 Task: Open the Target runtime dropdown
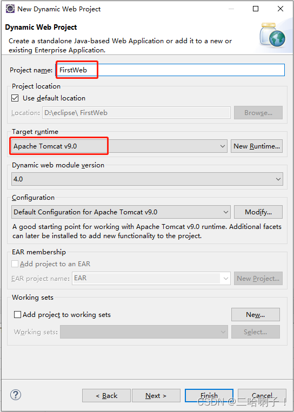(119, 146)
